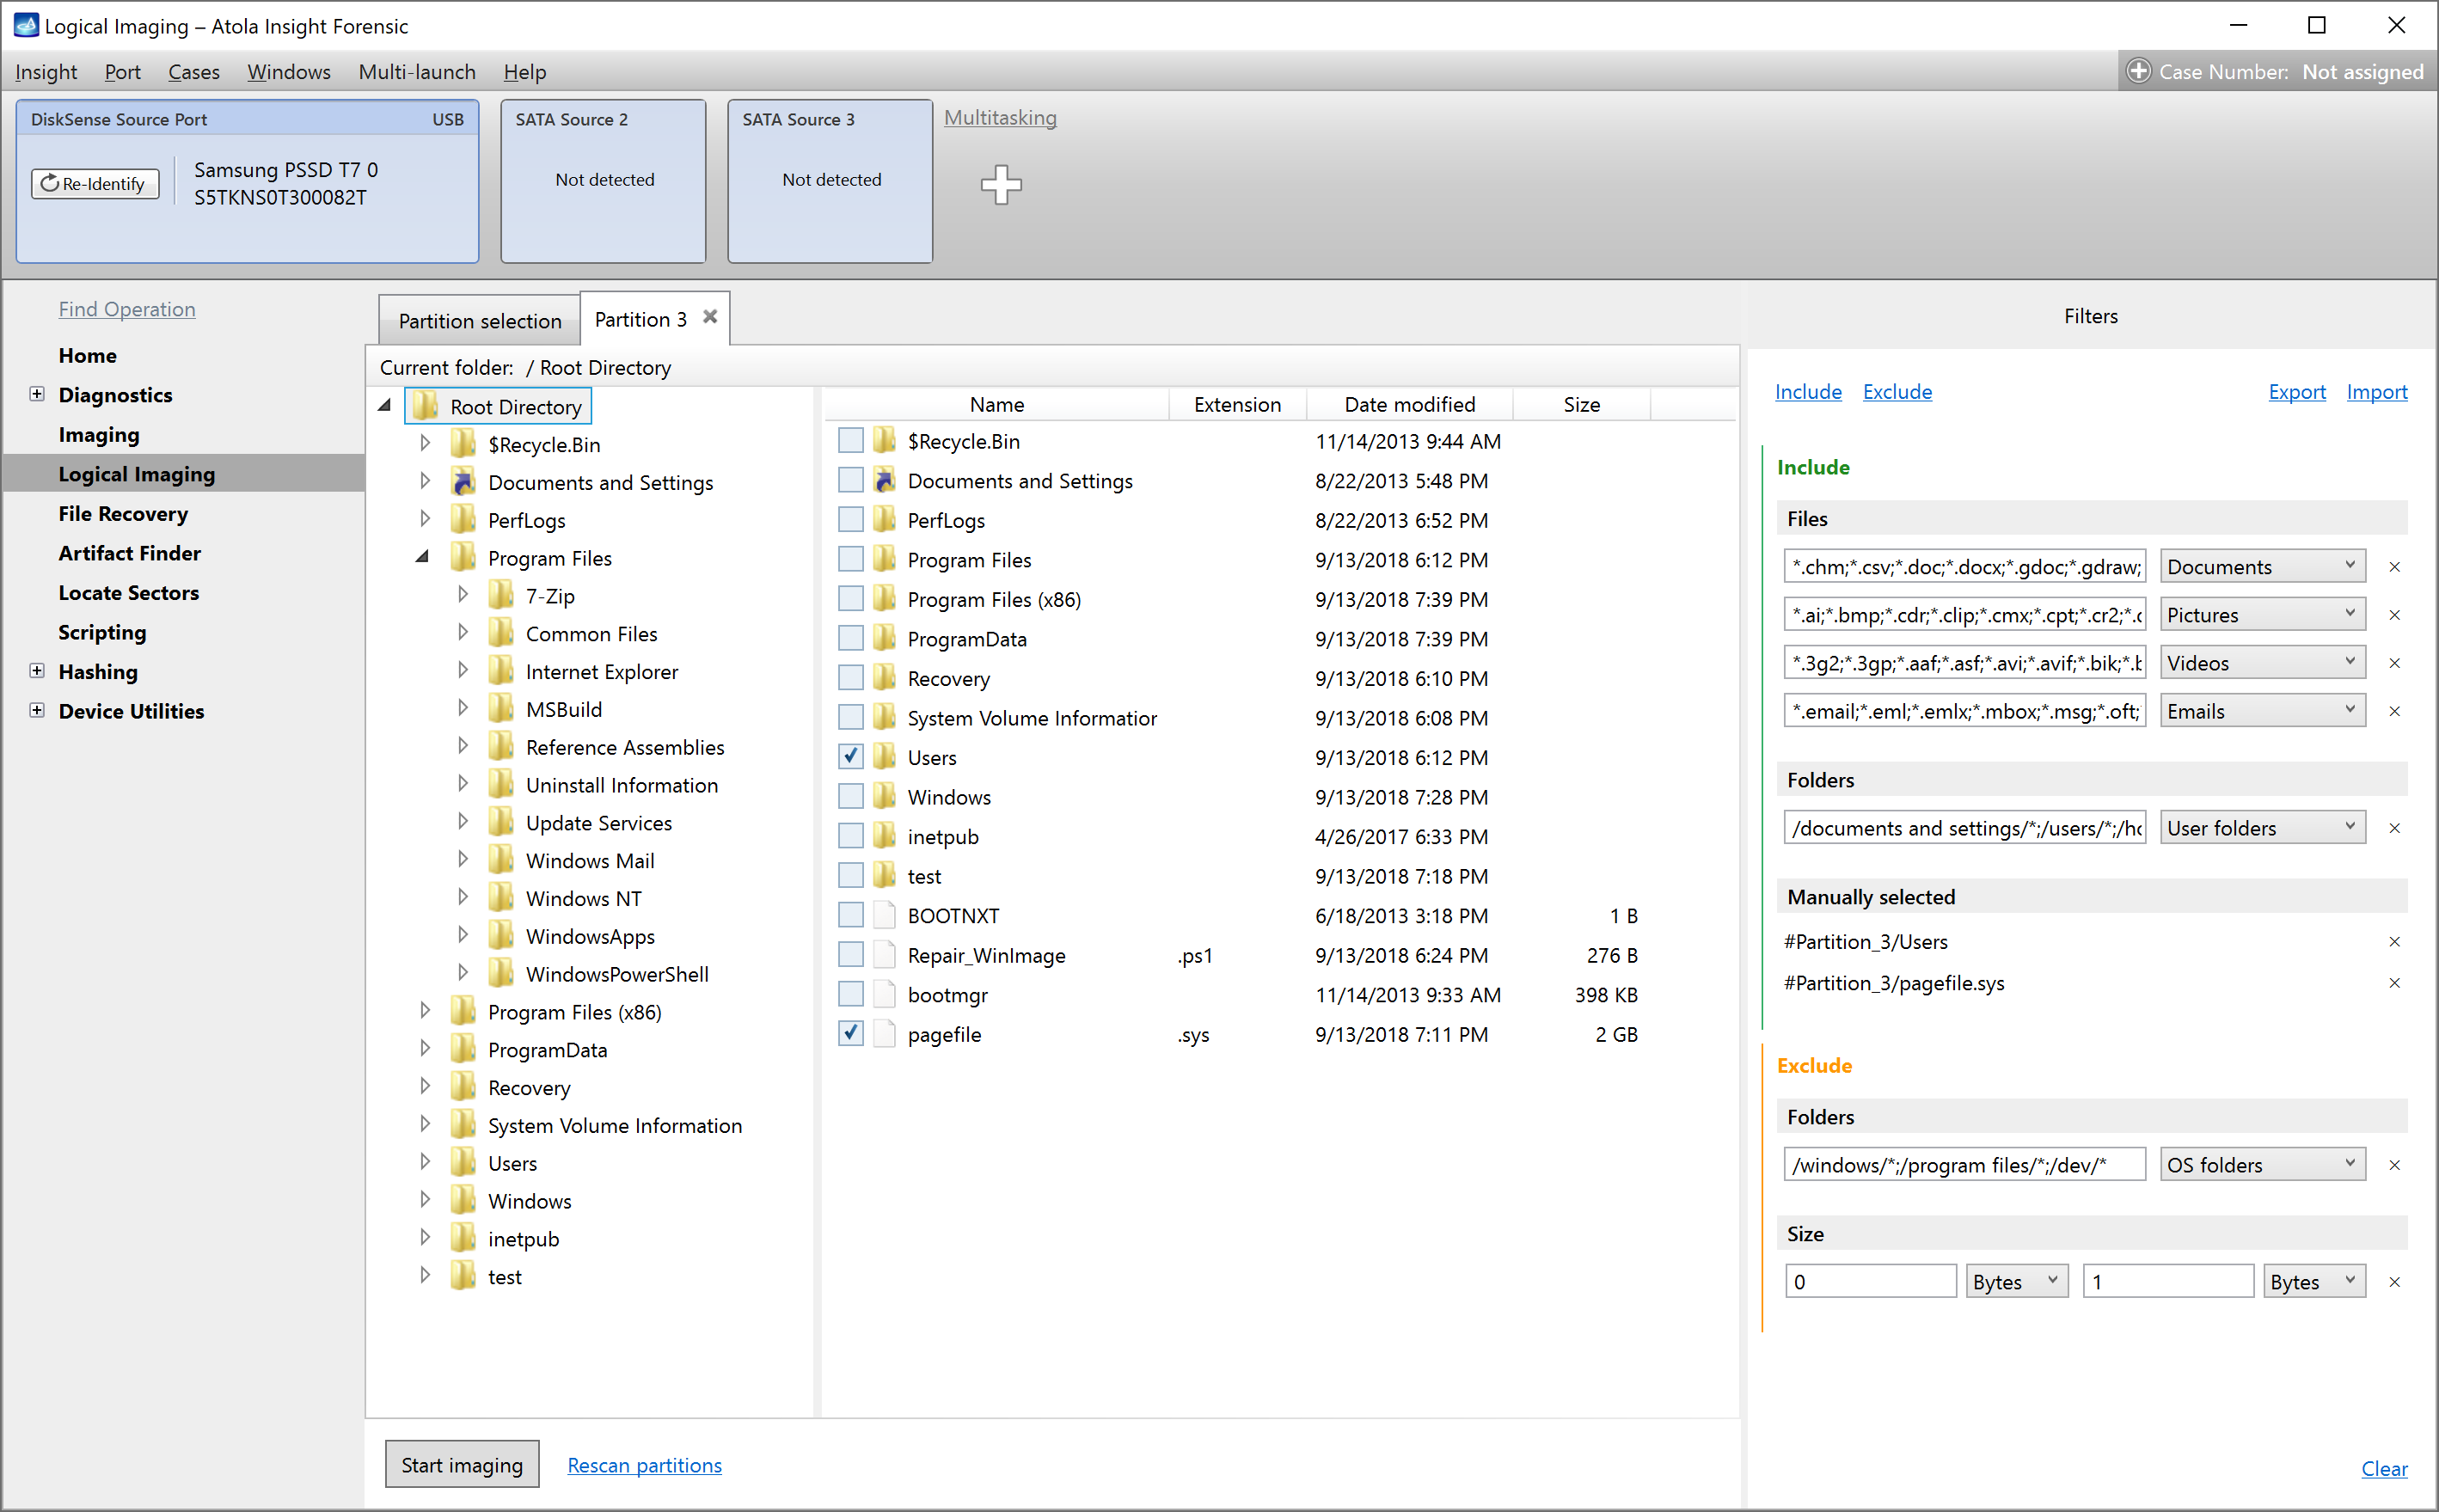The image size is (2439, 1512).
Task: Expand the Users folder in the tree
Action: point(425,1162)
